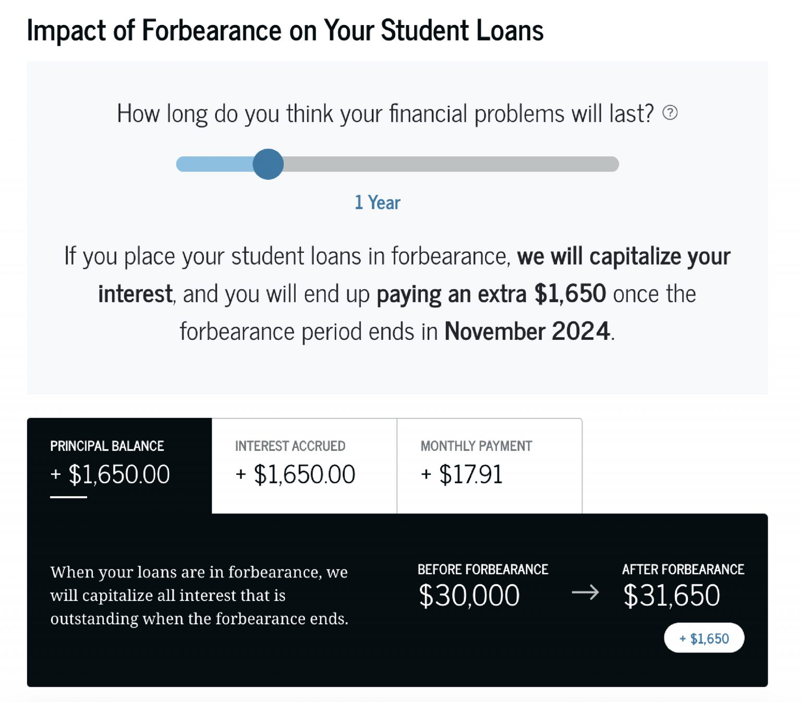Click the circular slider handle

coord(268,164)
